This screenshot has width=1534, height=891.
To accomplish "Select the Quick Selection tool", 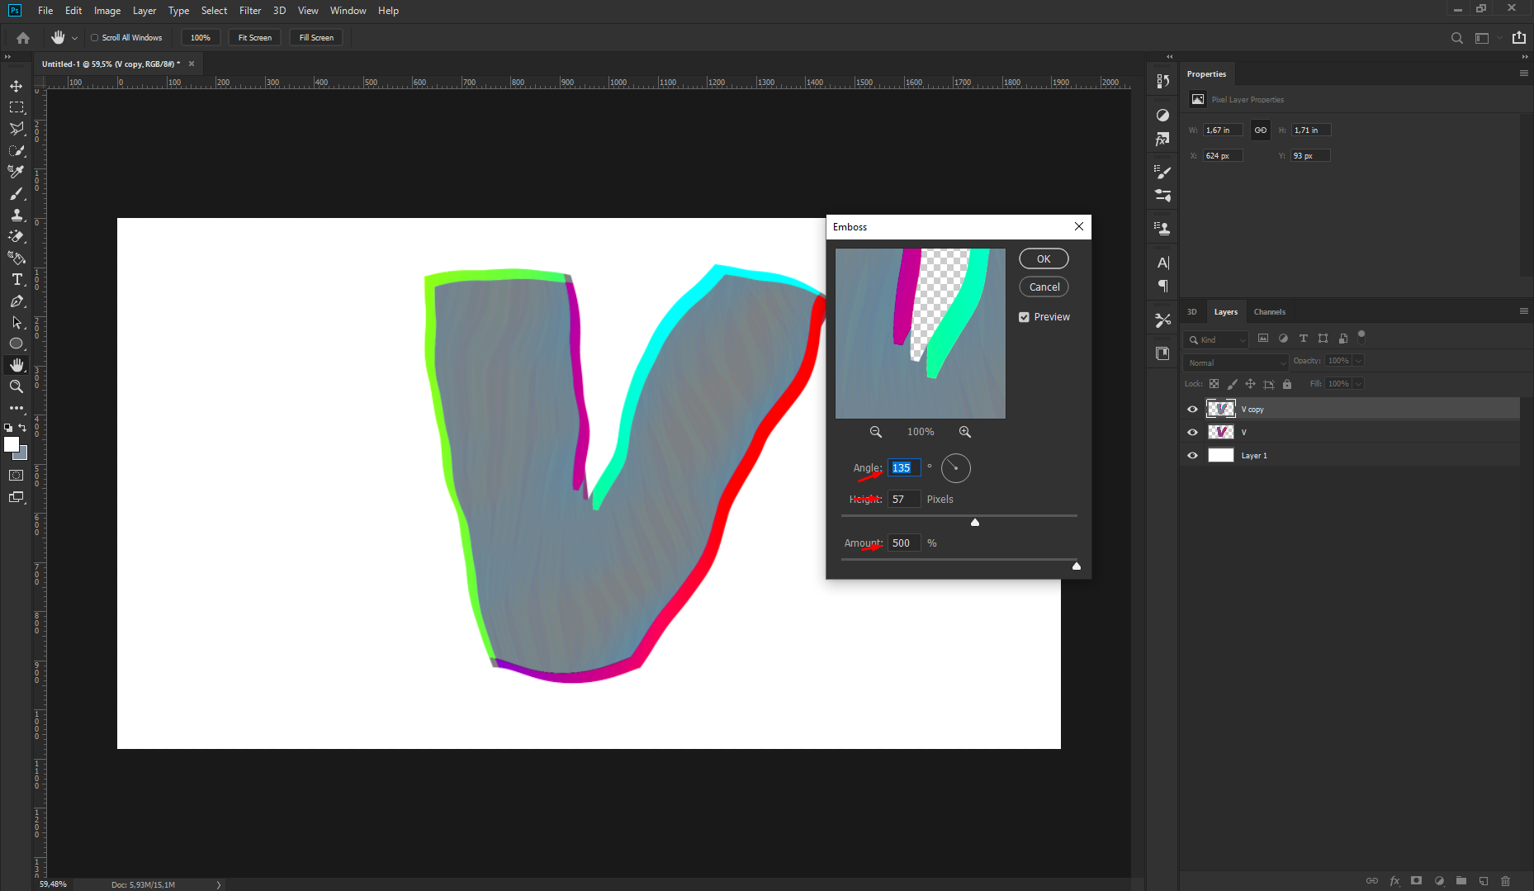I will pyautogui.click(x=17, y=150).
